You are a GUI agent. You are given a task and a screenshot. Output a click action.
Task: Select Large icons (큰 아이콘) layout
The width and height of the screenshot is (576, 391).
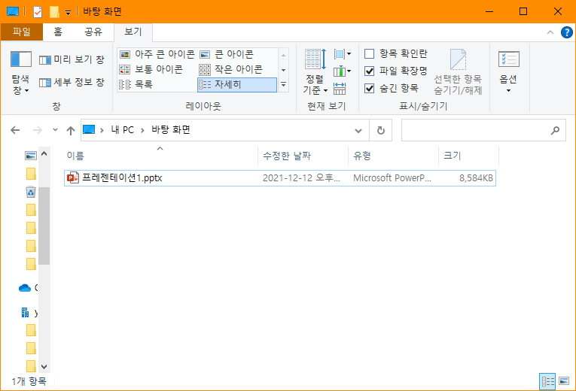click(227, 54)
